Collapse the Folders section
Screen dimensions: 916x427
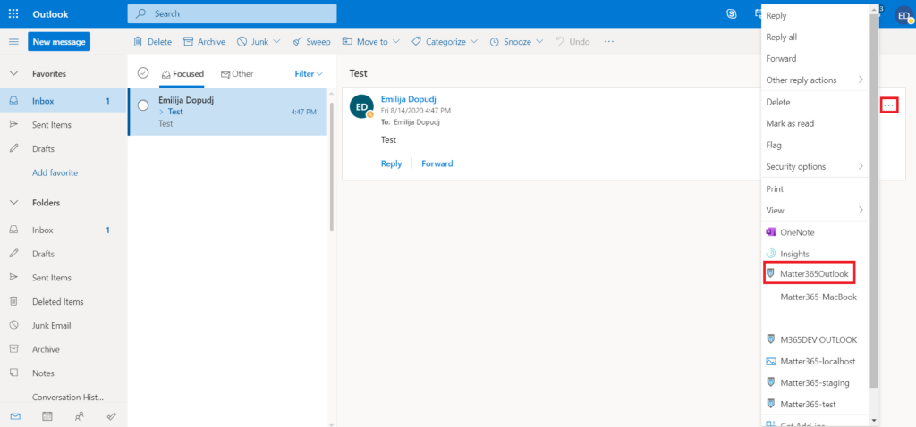(x=14, y=203)
